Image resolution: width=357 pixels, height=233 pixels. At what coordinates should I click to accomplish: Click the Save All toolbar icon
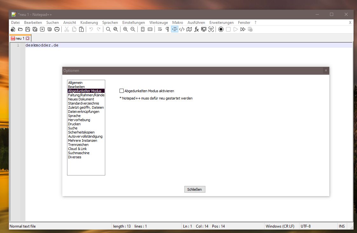pyautogui.click(x=35, y=29)
